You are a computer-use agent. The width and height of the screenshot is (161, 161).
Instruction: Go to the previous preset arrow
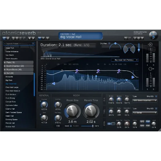[x=30, y=38]
